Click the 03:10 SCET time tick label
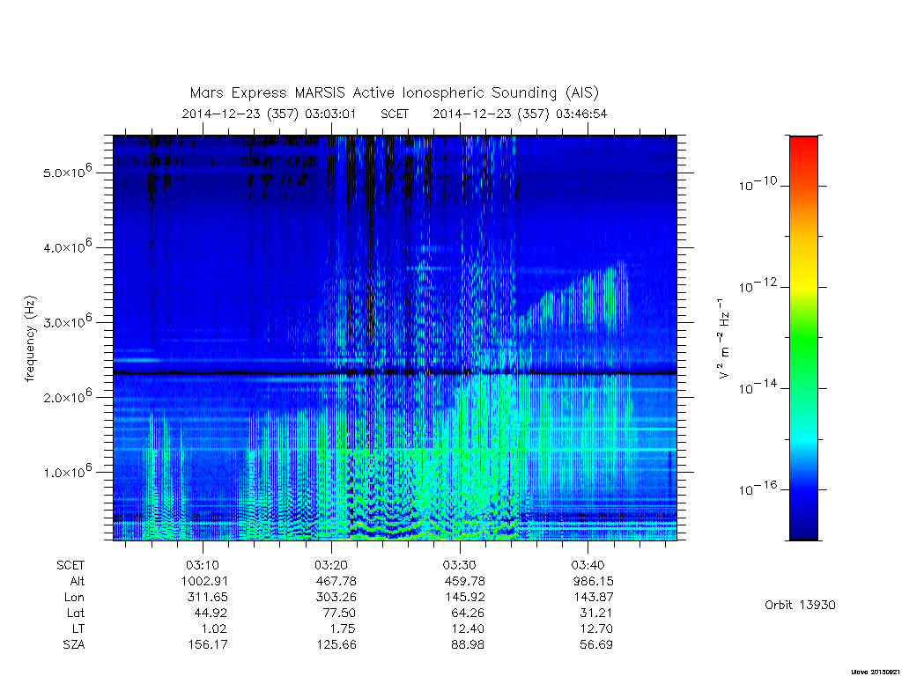This screenshot has height=676, width=902. click(x=203, y=565)
